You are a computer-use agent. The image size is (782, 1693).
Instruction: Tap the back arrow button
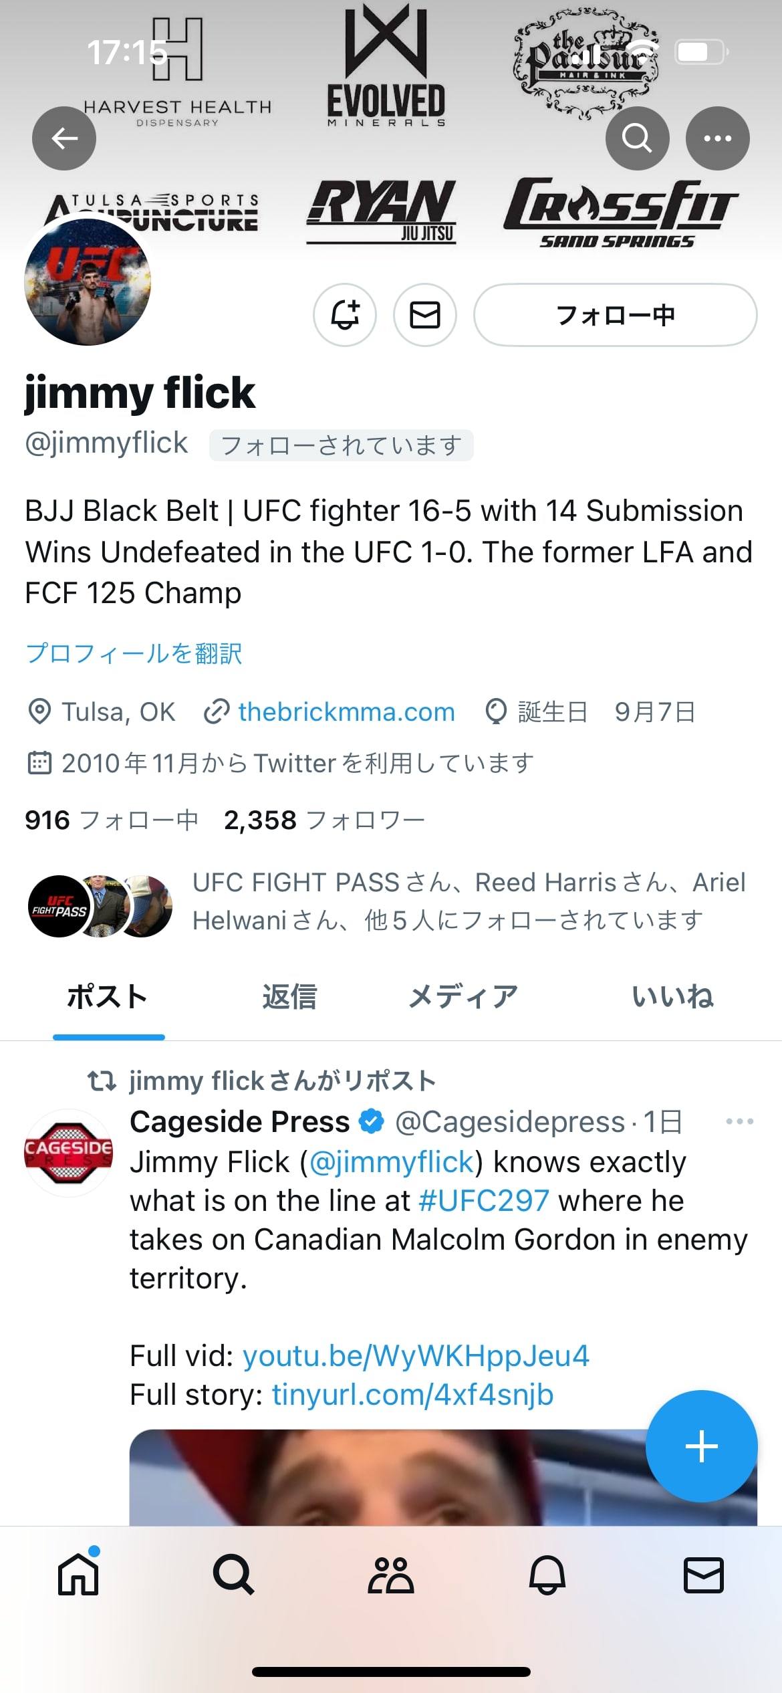coord(64,138)
